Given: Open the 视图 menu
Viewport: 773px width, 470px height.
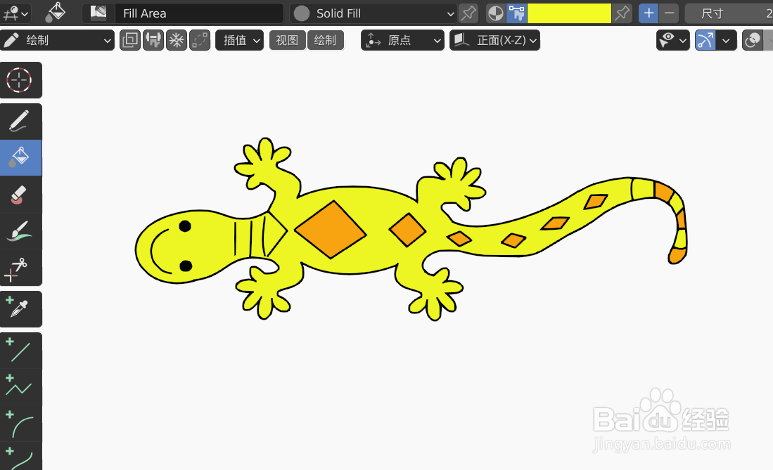Looking at the screenshot, I should [x=288, y=40].
